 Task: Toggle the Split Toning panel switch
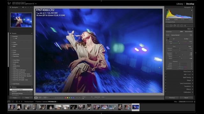166,77
